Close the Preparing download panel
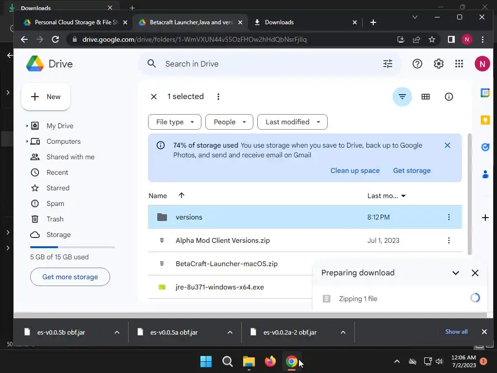Viewport: 497px width, 373px height. click(x=475, y=273)
